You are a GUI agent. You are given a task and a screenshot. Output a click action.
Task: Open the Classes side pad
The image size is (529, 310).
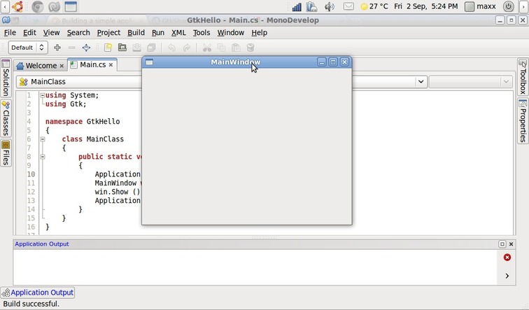6,118
